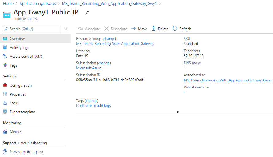
Task: Open the Microsoft Azure subscription link
Action: click(x=89, y=68)
